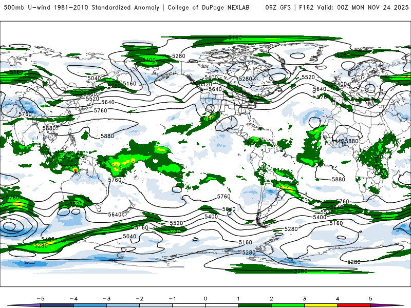411x308 pixels.
Task: Select the blue -4 to -3 colorbar segment
Action: pyautogui.click(x=90, y=305)
